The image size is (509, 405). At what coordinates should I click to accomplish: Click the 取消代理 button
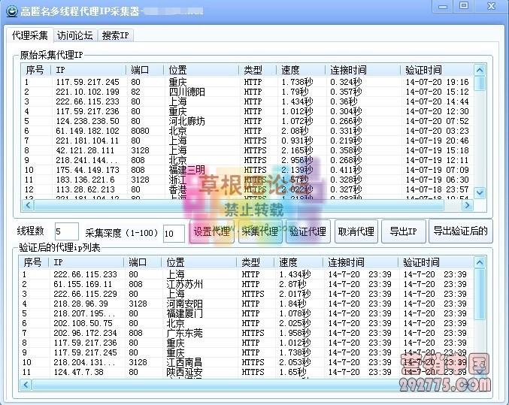click(356, 231)
